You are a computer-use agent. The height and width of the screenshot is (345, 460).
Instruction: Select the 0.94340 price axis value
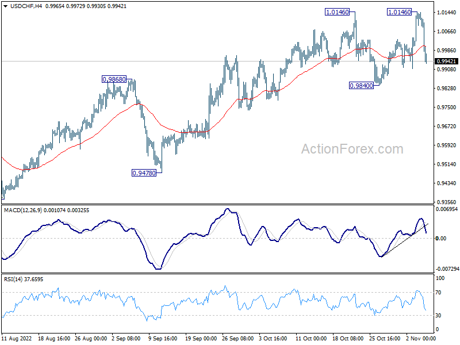click(447, 183)
